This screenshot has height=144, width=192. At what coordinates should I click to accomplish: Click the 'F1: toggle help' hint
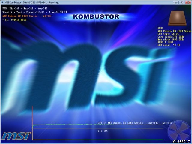pos(14,20)
